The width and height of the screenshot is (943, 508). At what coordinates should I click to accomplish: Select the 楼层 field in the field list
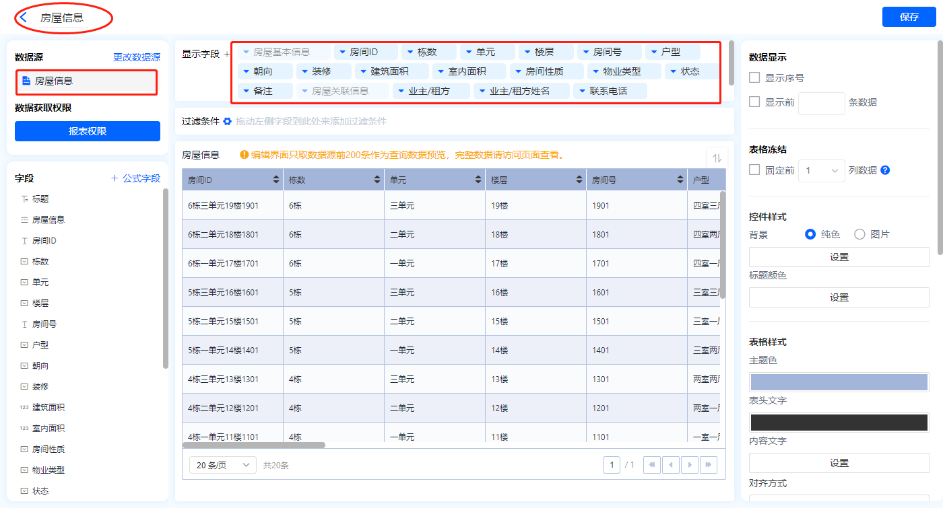click(40, 303)
